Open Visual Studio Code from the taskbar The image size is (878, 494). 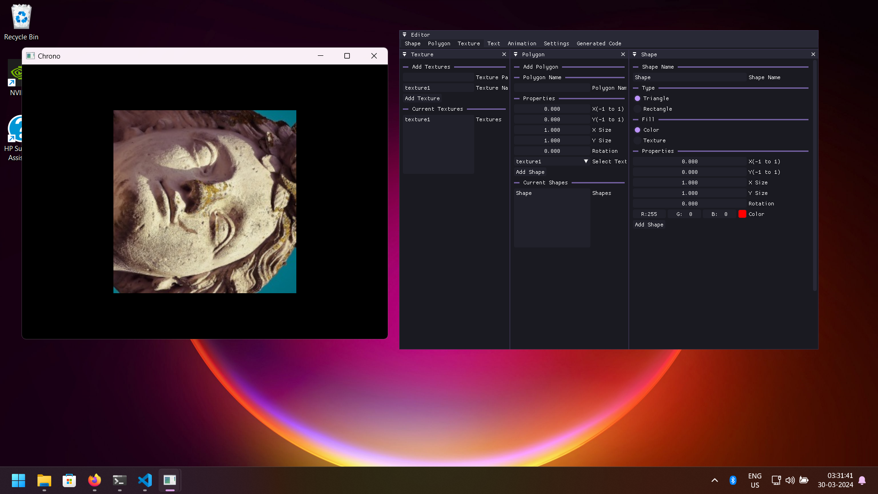(x=145, y=480)
